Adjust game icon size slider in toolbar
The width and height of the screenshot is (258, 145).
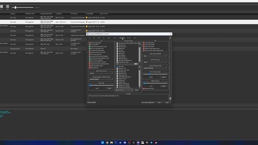(x=23, y=7)
